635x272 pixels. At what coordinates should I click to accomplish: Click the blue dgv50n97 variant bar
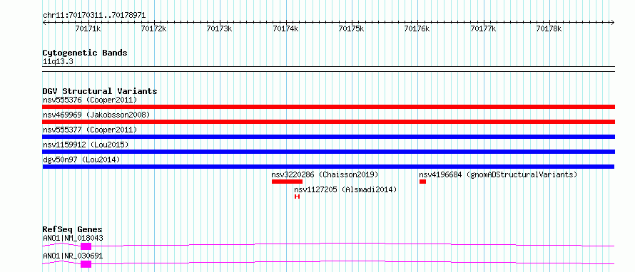pos(328,167)
